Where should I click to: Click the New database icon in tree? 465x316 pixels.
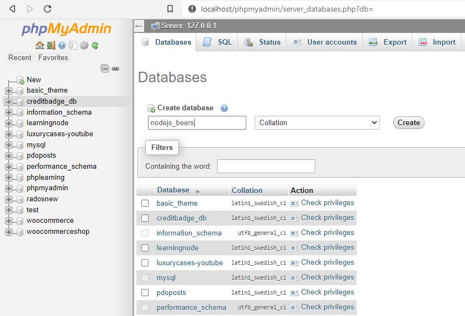click(x=20, y=81)
